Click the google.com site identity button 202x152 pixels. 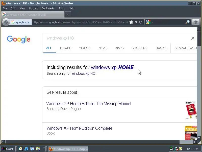21,22
